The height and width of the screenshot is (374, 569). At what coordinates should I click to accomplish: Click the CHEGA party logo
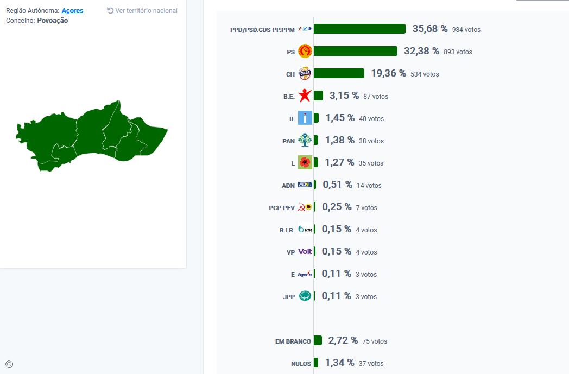(x=305, y=74)
